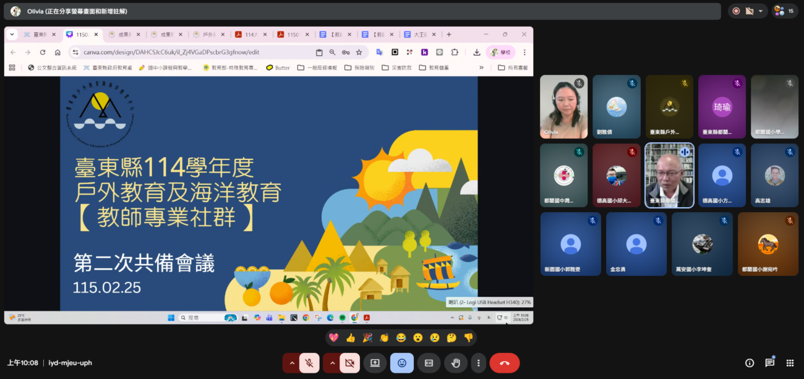This screenshot has height=379, width=804.
Task: Open activities grid icon
Action: point(790,363)
